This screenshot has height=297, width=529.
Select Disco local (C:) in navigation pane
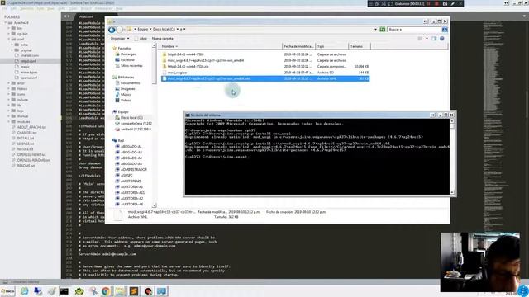[131, 117]
